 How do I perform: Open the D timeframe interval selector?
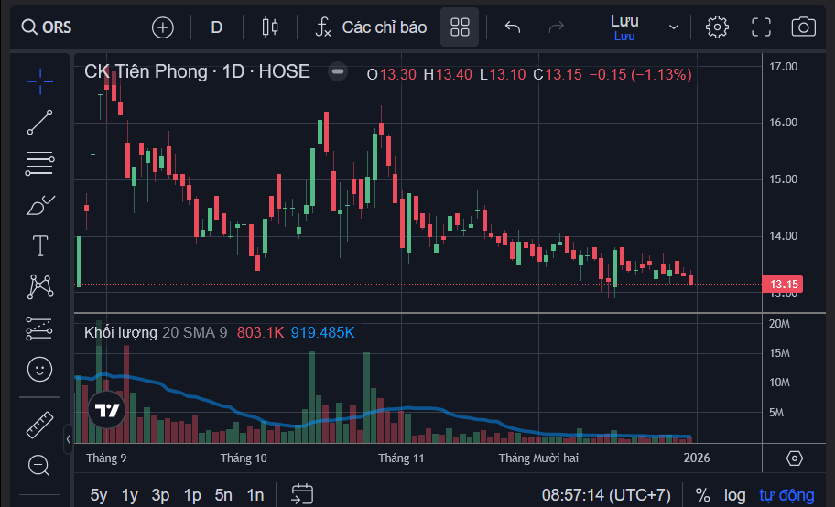216,27
